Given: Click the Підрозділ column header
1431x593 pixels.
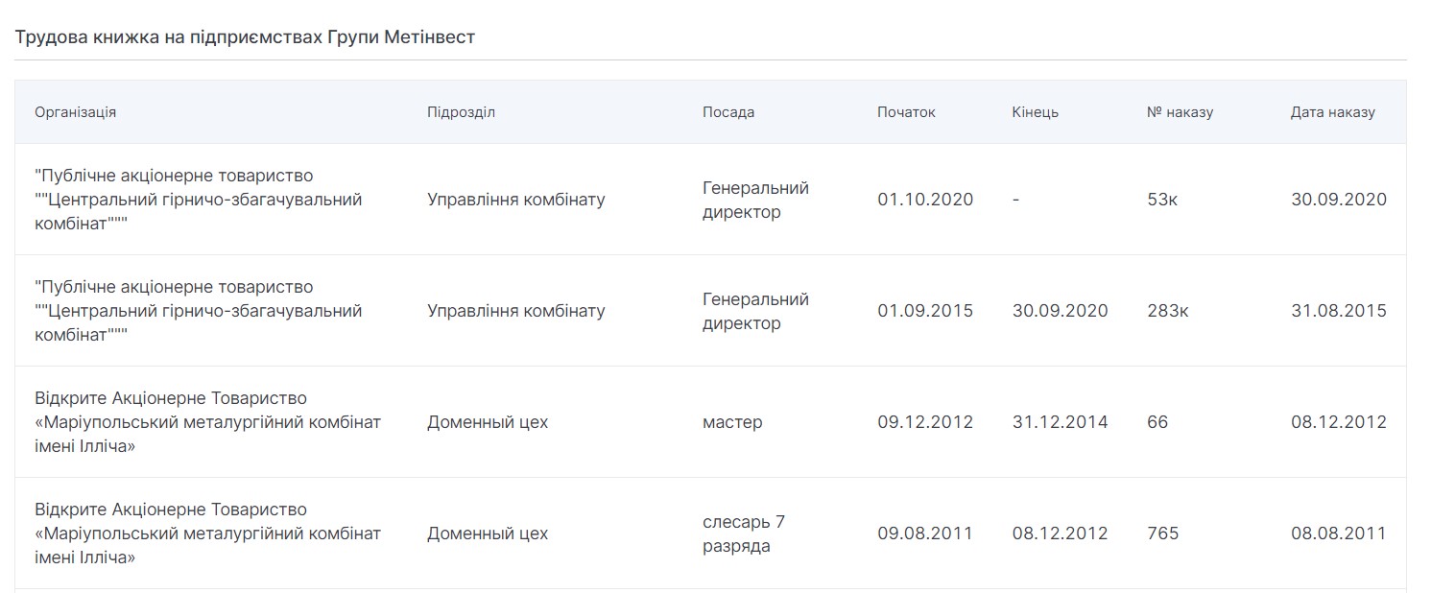Looking at the screenshot, I should tap(461, 112).
